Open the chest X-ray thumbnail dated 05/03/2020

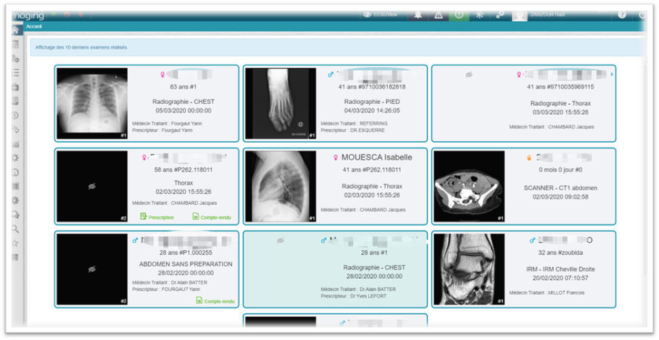[x=92, y=104]
